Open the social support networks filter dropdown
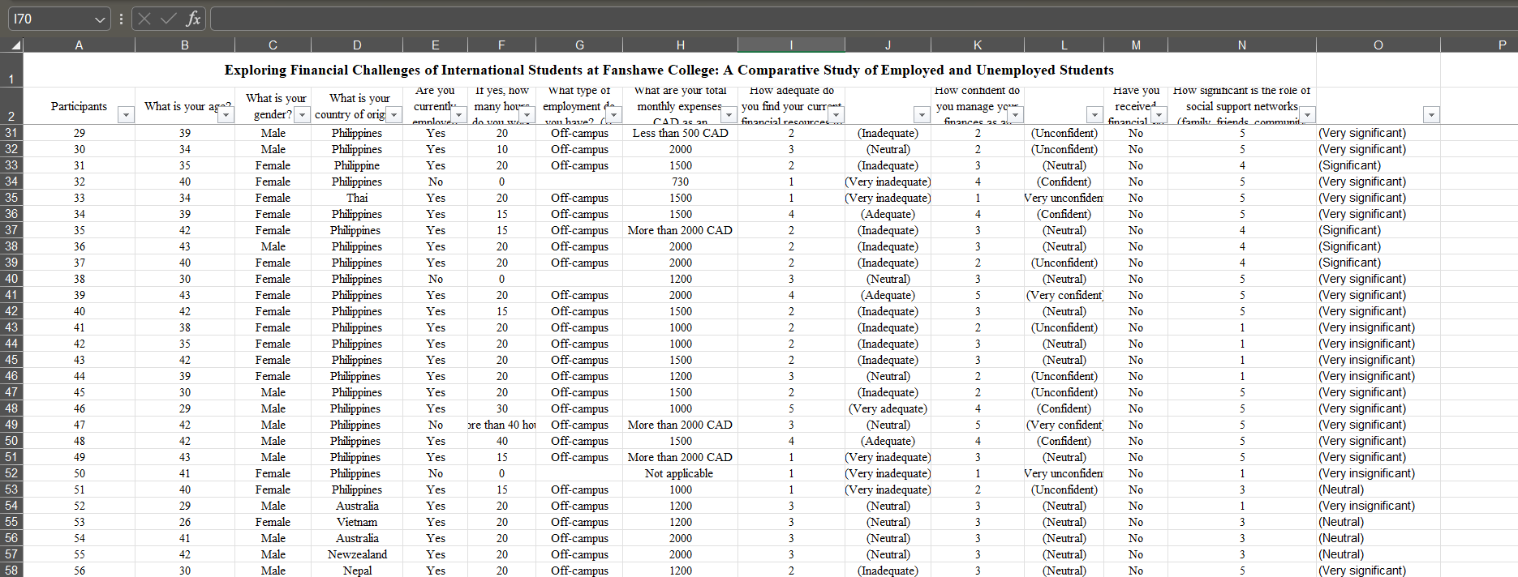Screen dimensions: 1518x577 [1307, 115]
